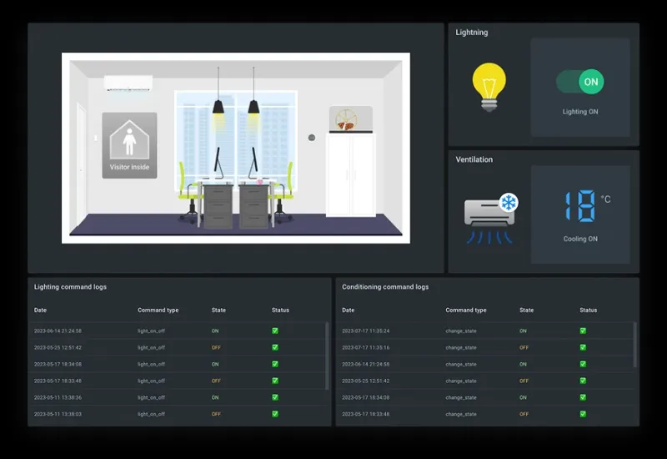Click the Command type header in Lighting logs

point(158,310)
